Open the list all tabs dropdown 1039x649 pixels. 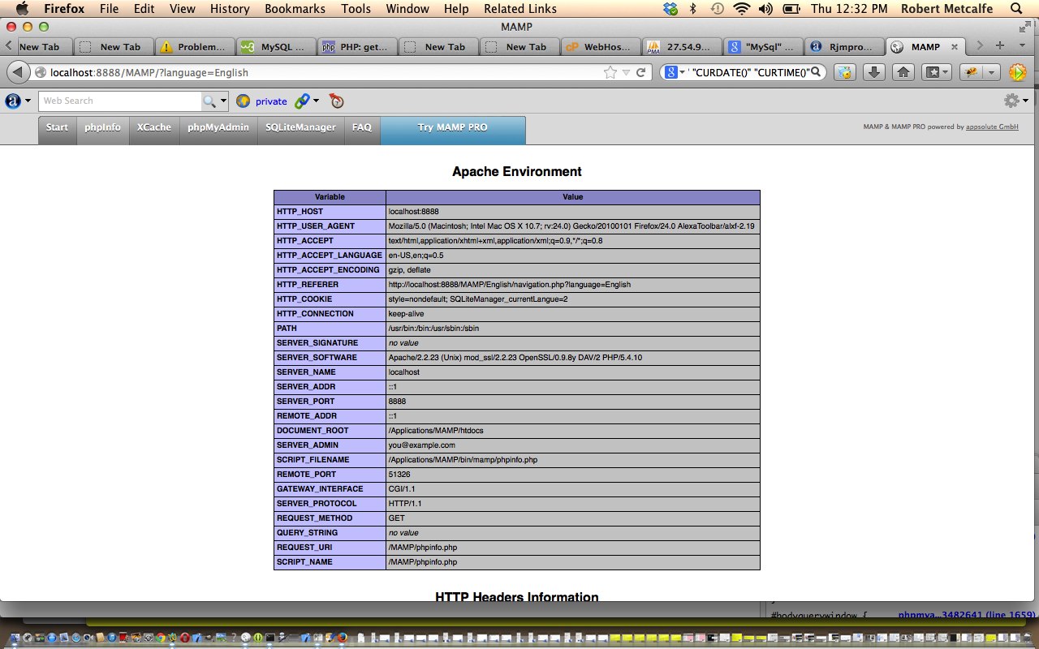pos(1021,45)
